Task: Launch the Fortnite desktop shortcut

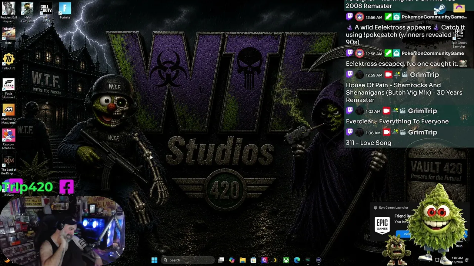Action: (65, 11)
